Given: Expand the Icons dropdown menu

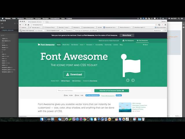Looking at the screenshot, I should 82,45.
